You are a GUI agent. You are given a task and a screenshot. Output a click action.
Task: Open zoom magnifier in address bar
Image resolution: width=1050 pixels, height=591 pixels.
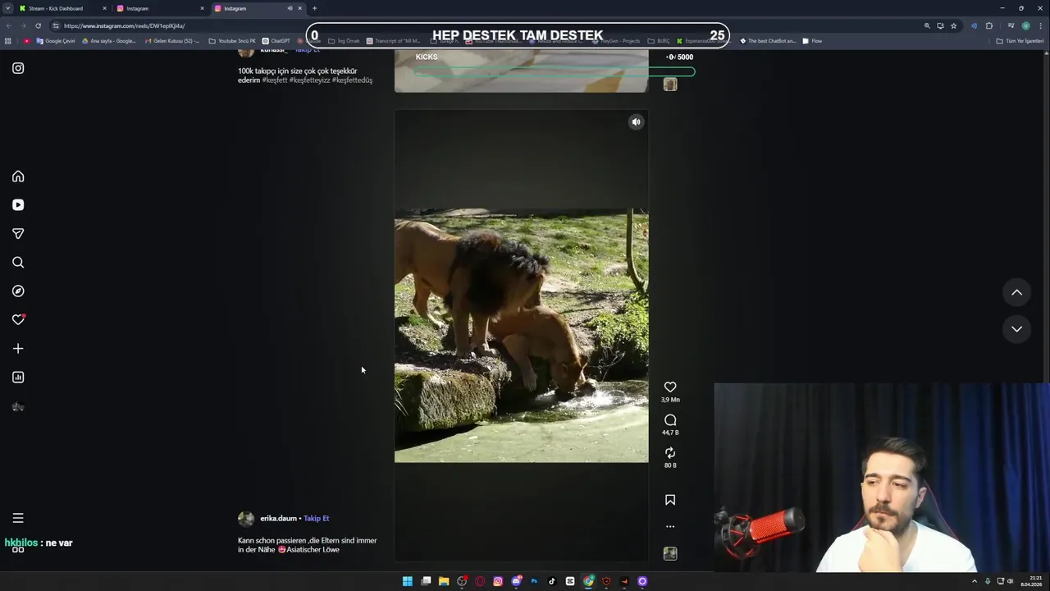(x=927, y=25)
